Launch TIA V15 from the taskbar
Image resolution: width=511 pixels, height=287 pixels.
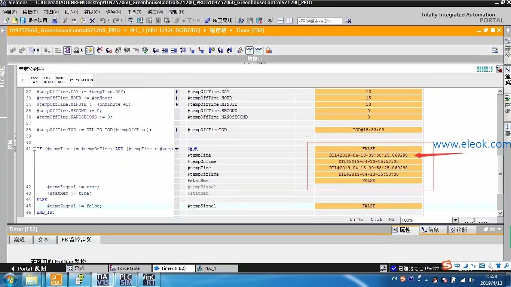pyautogui.click(x=102, y=280)
